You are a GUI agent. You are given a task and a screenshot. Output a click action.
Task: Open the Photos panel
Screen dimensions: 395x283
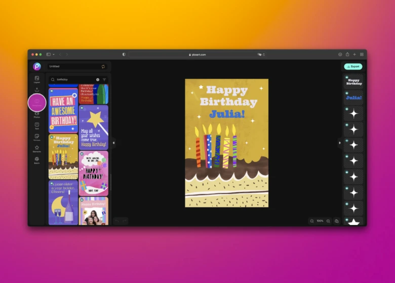37,114
